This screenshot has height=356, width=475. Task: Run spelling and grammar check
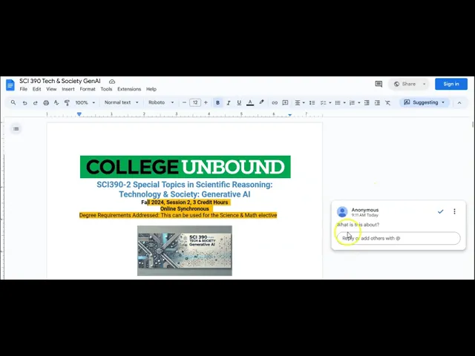click(x=56, y=103)
